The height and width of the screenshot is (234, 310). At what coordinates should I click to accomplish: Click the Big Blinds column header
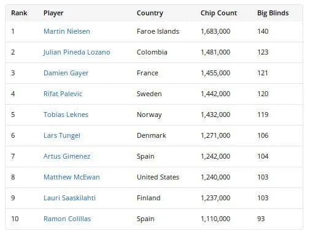(x=273, y=13)
